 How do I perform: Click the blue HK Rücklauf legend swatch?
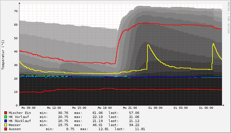coord(6,121)
